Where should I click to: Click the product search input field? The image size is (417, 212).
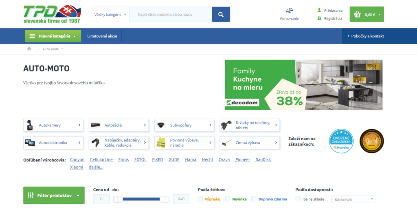click(x=171, y=14)
